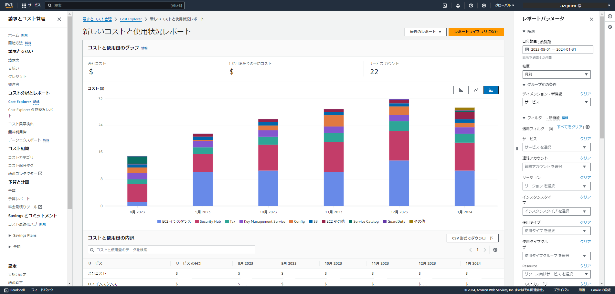The width and height of the screenshot is (615, 294).
Task: Open the 月別 granularity dropdown
Action: 556,75
